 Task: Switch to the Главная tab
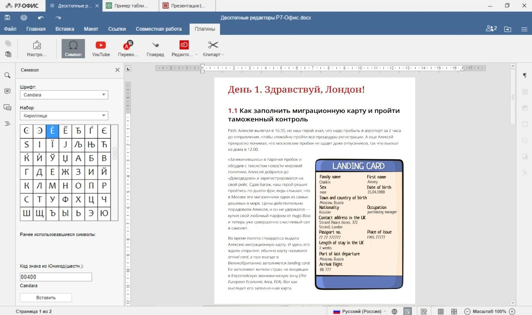(36, 29)
